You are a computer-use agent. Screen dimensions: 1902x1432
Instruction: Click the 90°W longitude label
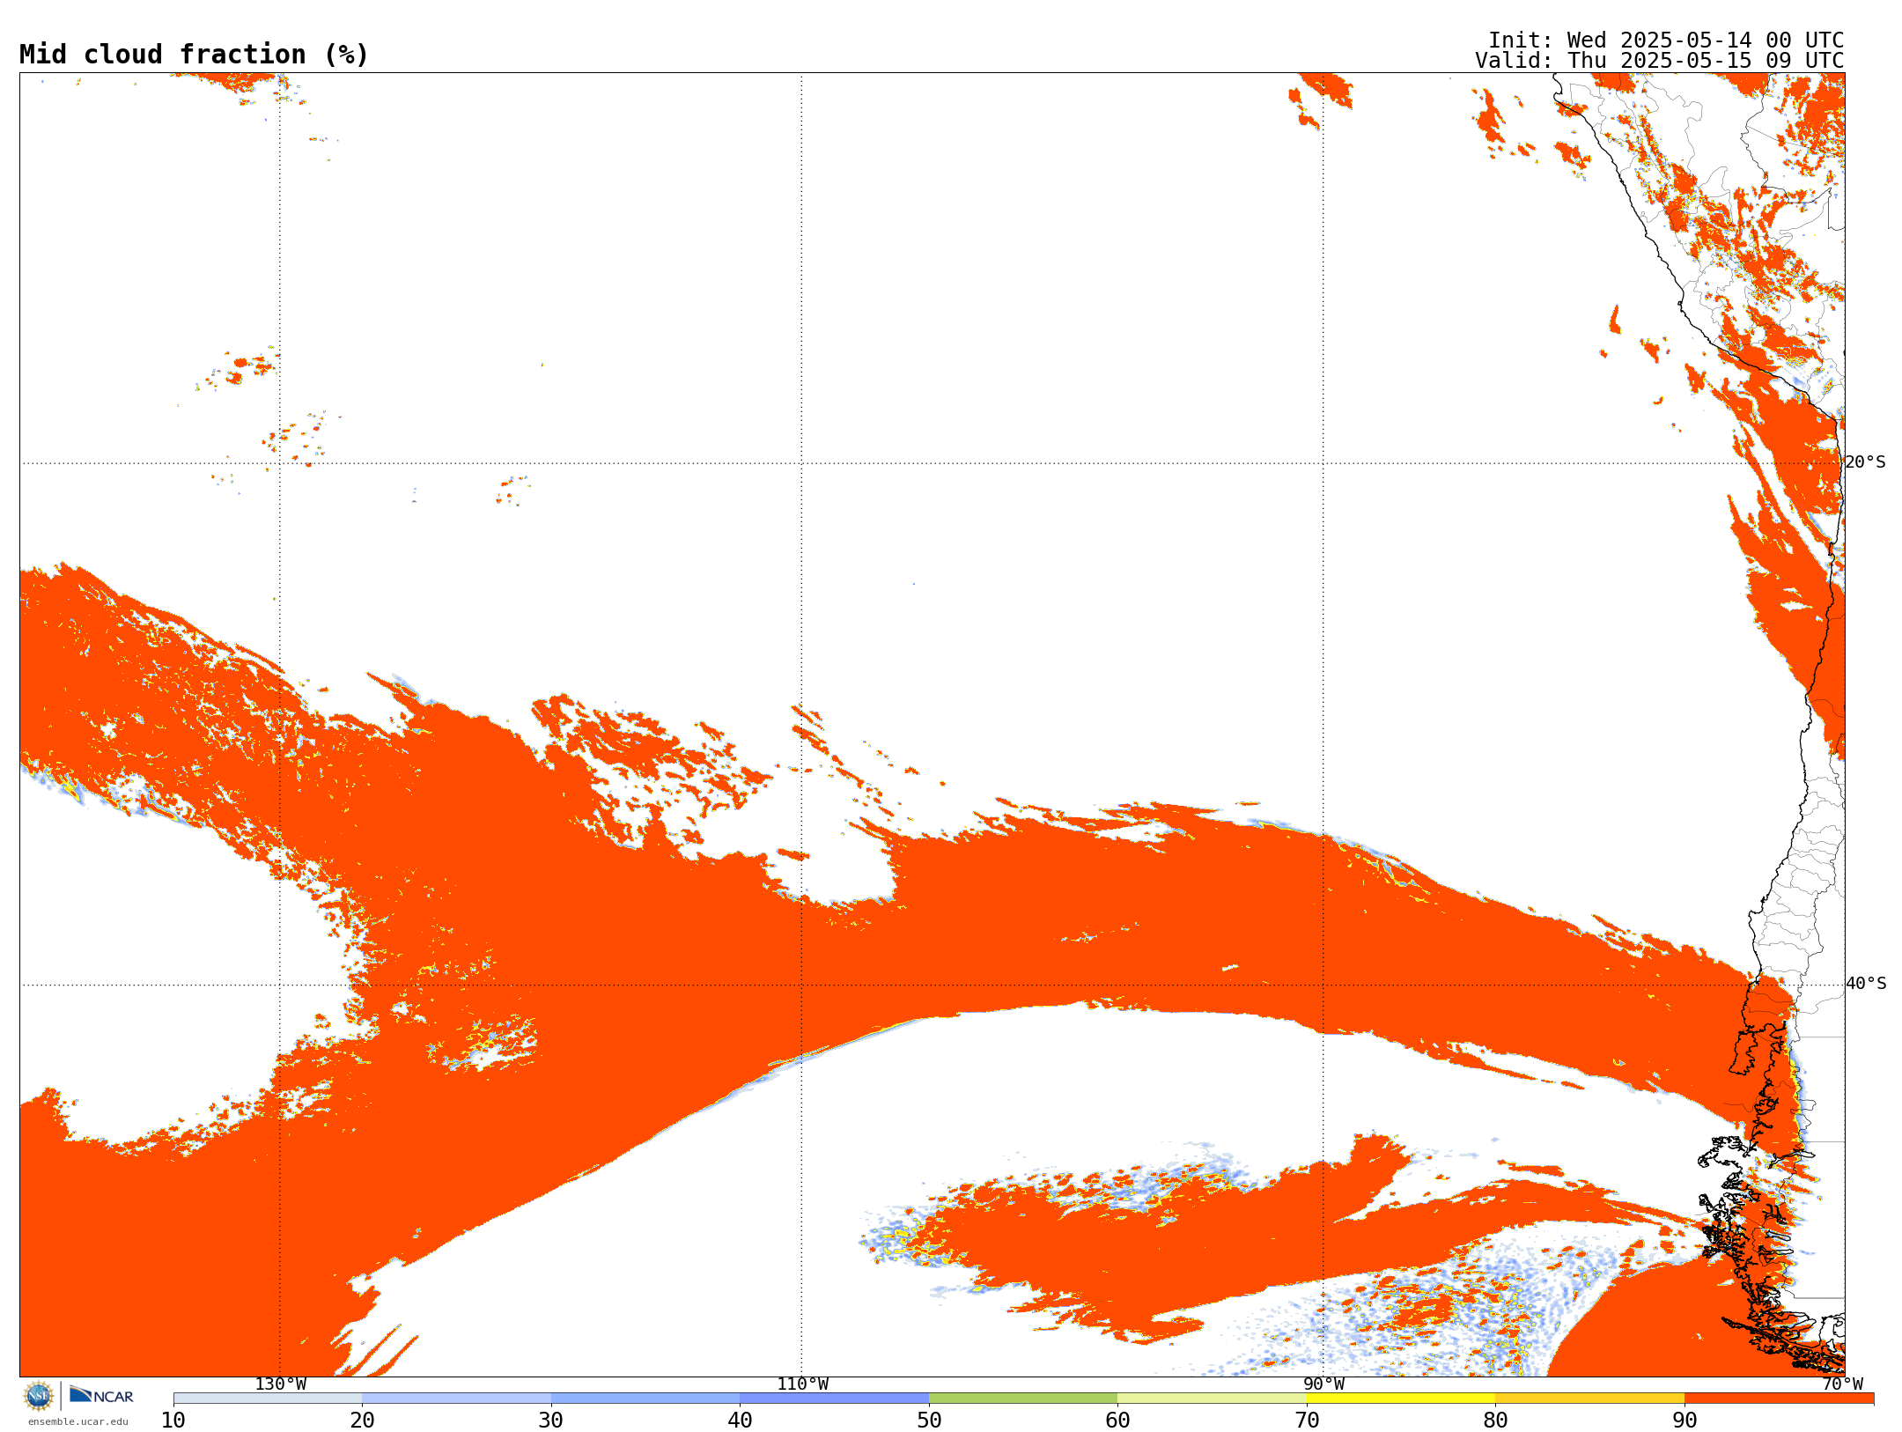point(1323,1384)
